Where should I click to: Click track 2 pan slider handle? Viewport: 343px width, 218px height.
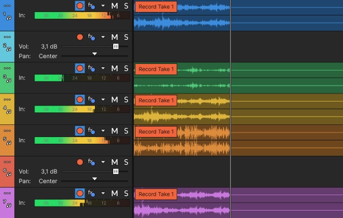pyautogui.click(x=94, y=54)
